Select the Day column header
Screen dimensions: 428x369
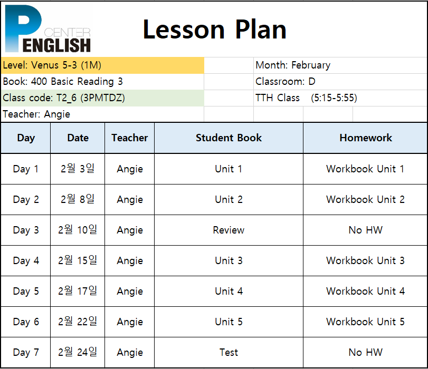pyautogui.click(x=26, y=138)
